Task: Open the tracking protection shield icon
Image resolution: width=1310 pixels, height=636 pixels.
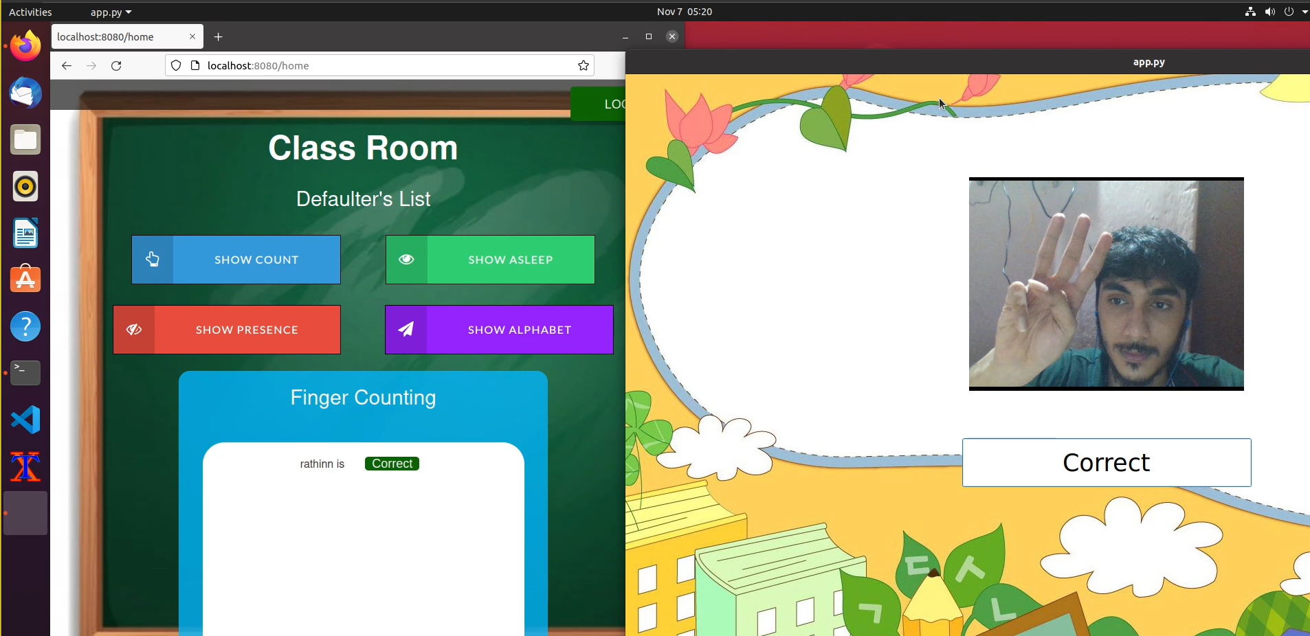Action: (x=176, y=65)
